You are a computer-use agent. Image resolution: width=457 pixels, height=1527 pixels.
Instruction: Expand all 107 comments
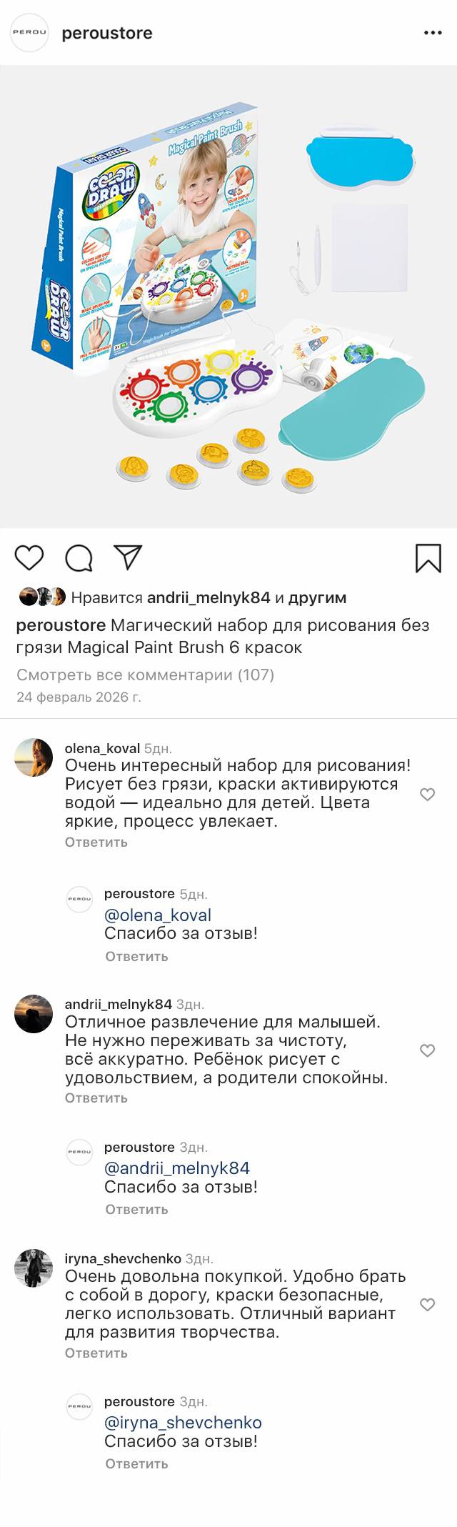145,675
